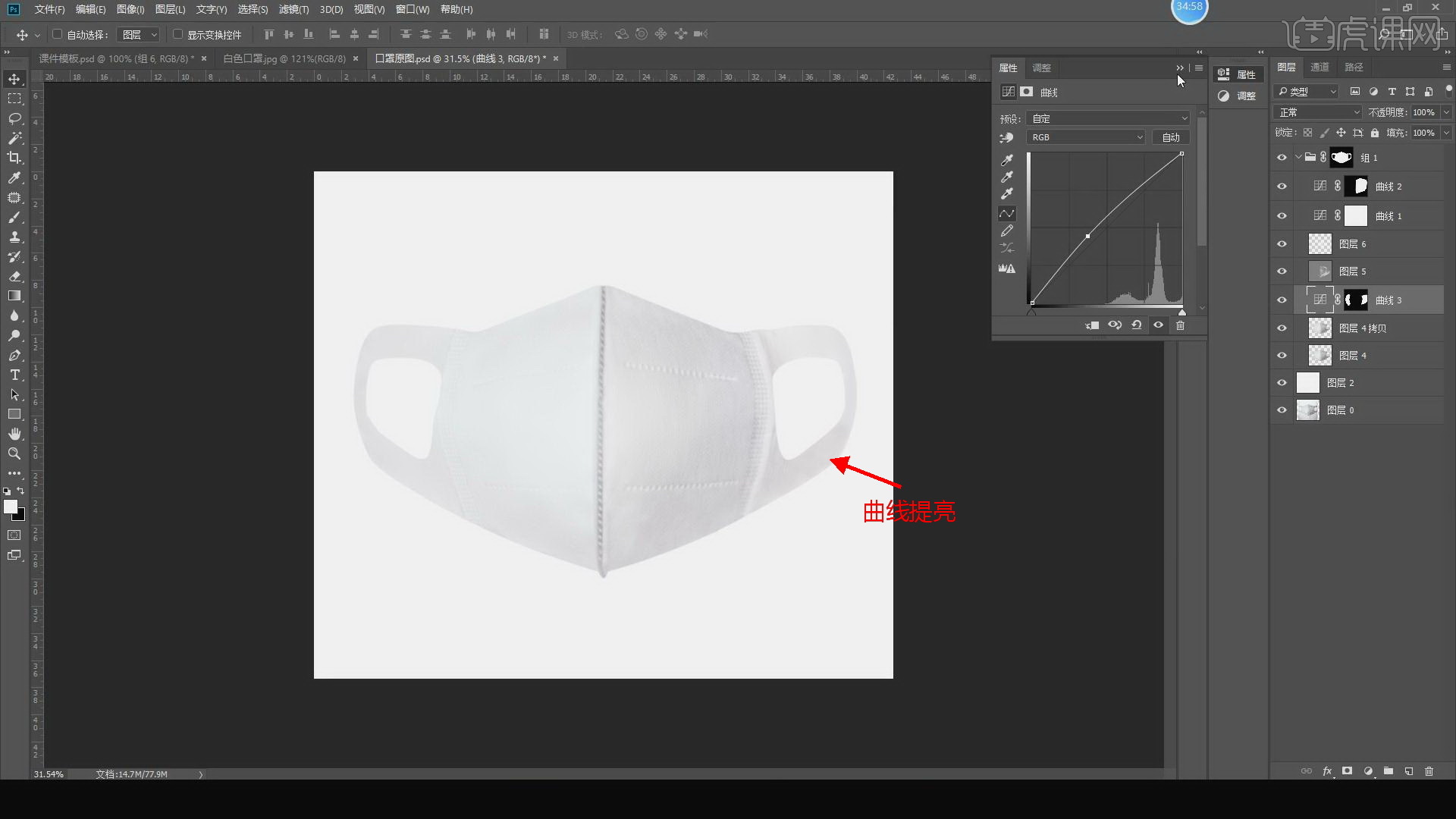Select the Lasso tool
Image resolution: width=1456 pixels, height=819 pixels.
pos(14,118)
